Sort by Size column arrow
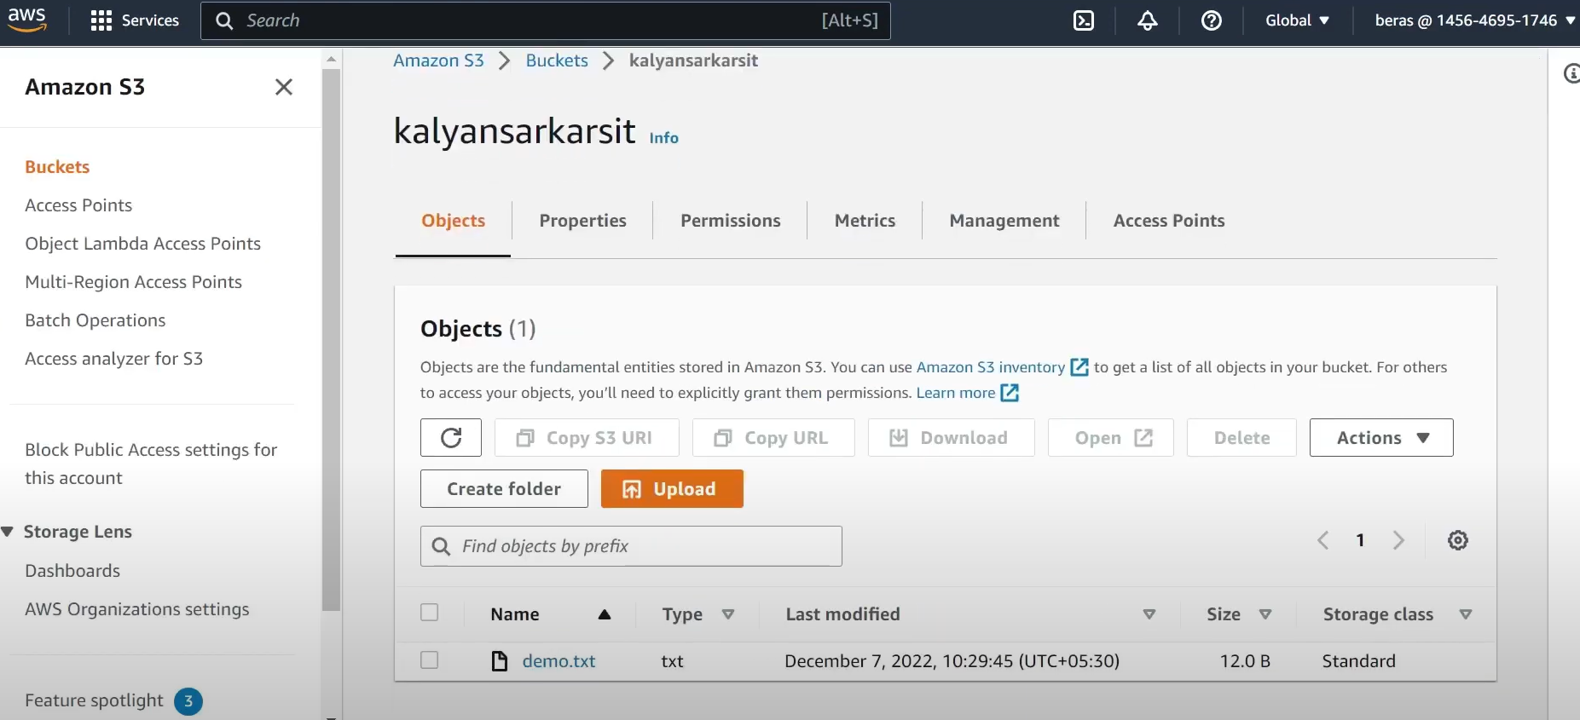1580x720 pixels. tap(1265, 614)
